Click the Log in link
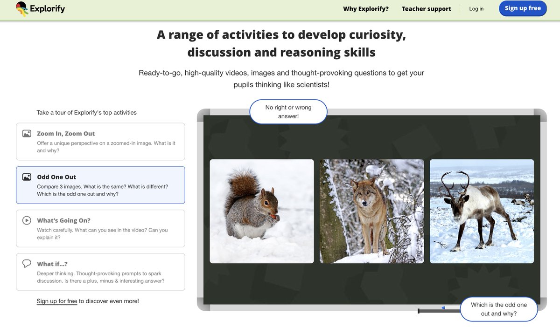The width and height of the screenshot is (560, 327). pos(476,8)
